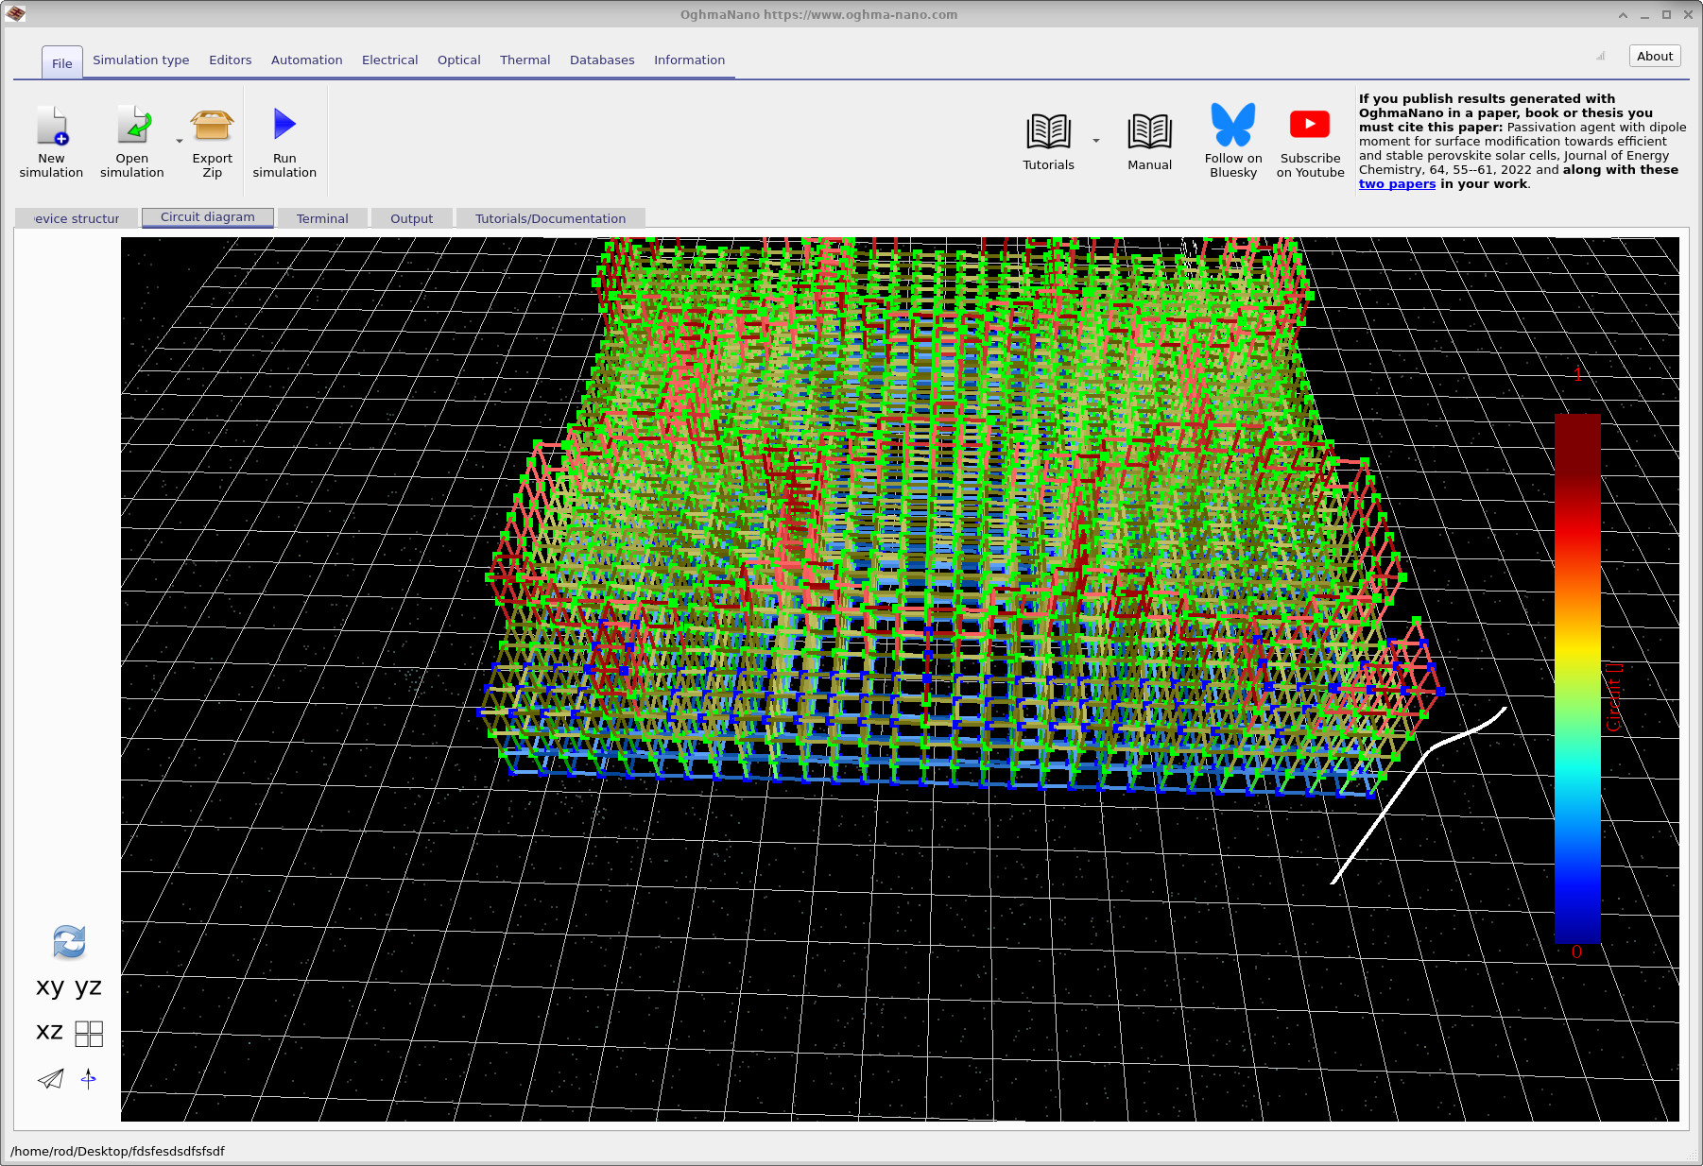Expand the Tutorials dropdown arrow
This screenshot has width=1703, height=1166.
tap(1094, 140)
